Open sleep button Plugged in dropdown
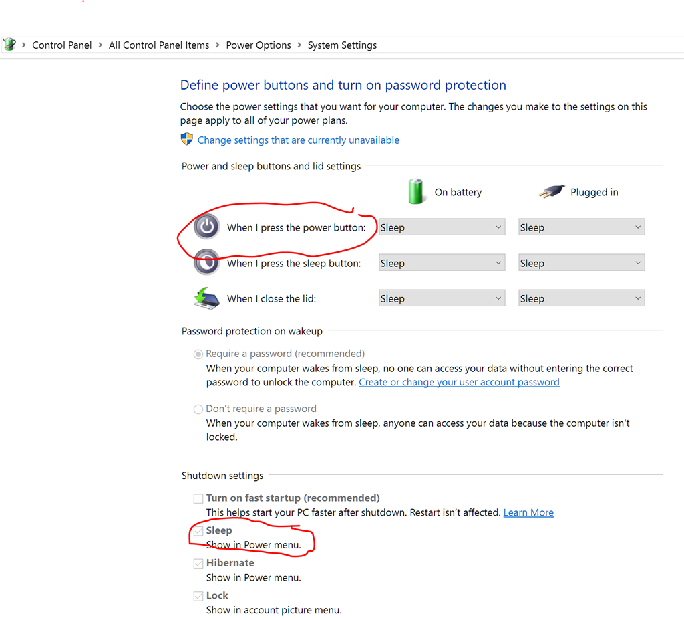Screen dimensions: 684x620 click(x=582, y=263)
